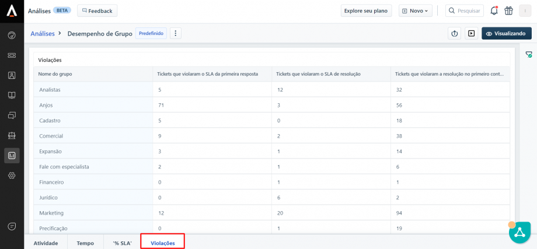This screenshot has width=537, height=249.
Task: Click the filter icon on right panel
Action: pos(529,54)
